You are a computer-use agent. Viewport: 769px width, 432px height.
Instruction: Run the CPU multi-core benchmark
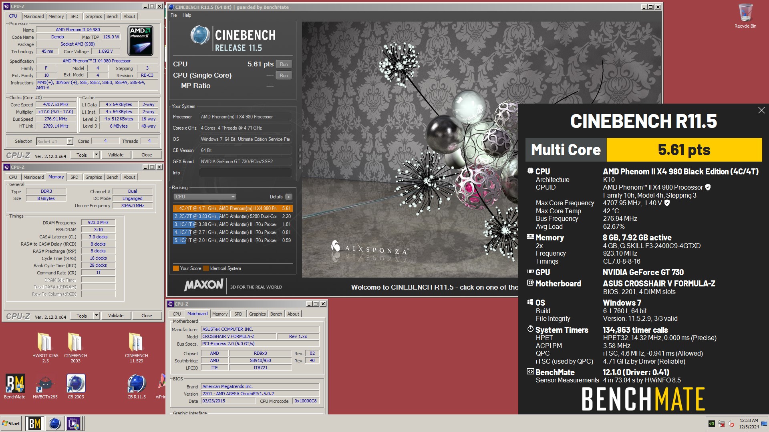click(x=284, y=64)
